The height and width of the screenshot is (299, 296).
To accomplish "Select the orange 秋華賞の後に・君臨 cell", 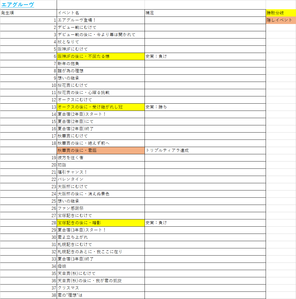I will click(101, 151).
